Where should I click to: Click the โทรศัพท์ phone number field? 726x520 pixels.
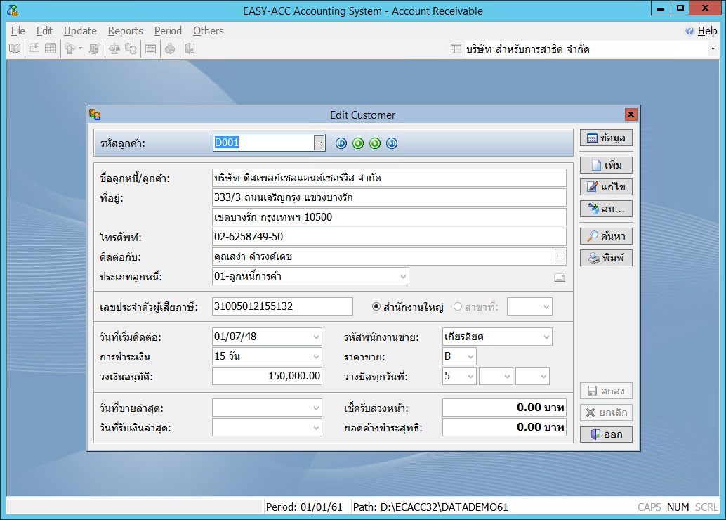(388, 237)
